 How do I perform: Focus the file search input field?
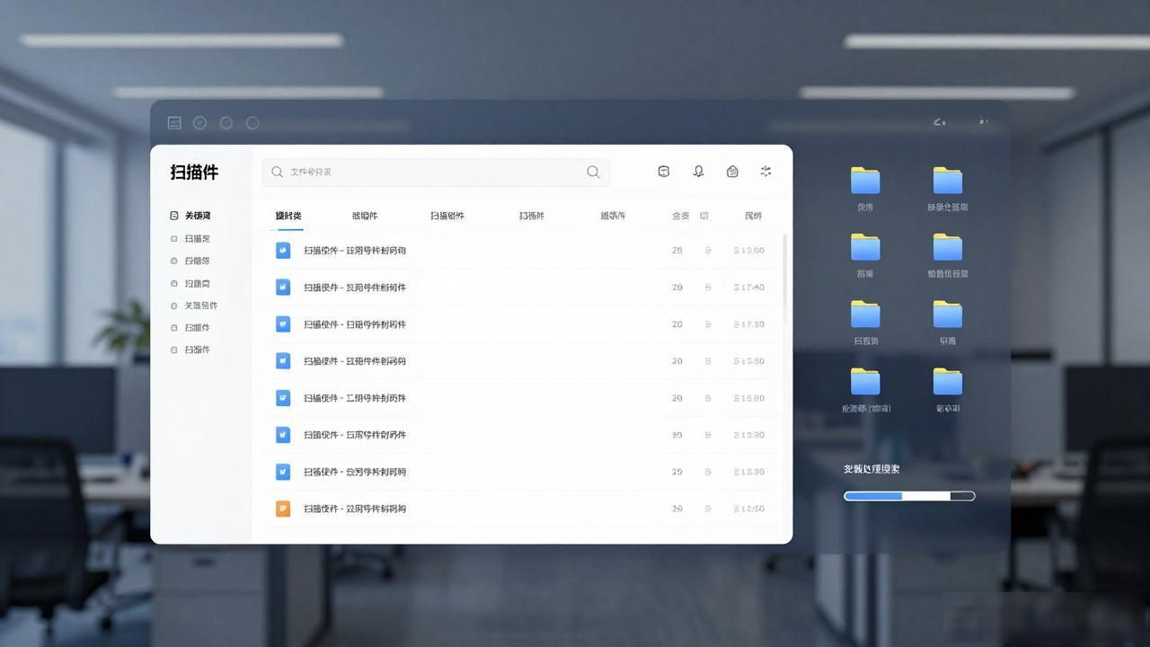click(436, 172)
